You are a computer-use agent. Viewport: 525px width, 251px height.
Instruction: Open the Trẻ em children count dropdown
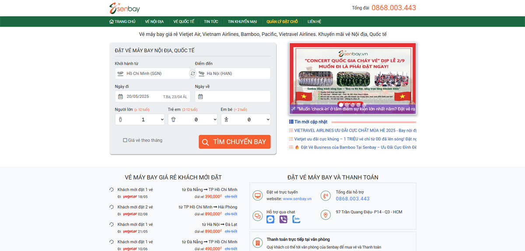click(192, 119)
